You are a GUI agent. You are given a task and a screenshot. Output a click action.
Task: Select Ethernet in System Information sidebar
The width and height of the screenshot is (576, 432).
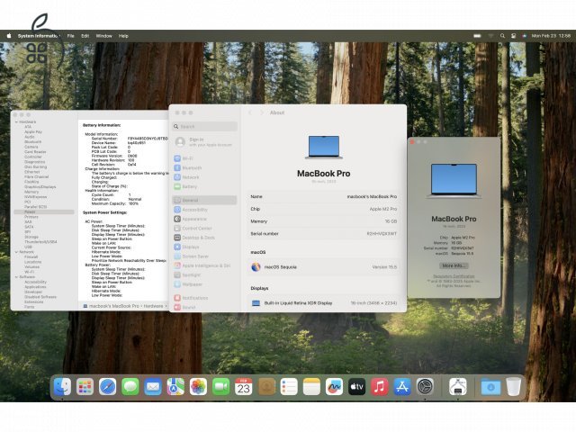click(32, 172)
